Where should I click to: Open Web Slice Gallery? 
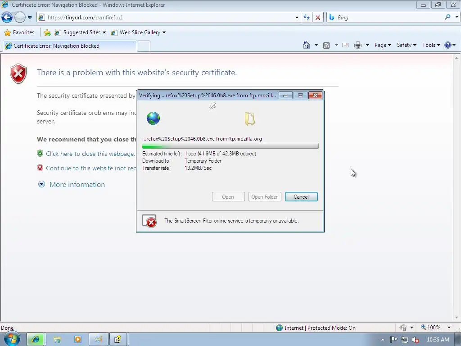click(x=138, y=32)
